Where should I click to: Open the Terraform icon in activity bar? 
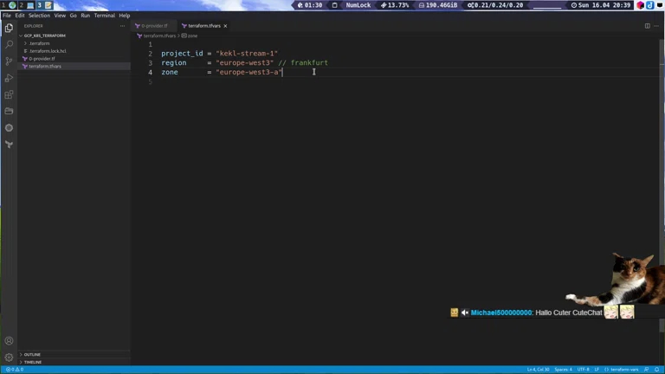click(x=9, y=144)
